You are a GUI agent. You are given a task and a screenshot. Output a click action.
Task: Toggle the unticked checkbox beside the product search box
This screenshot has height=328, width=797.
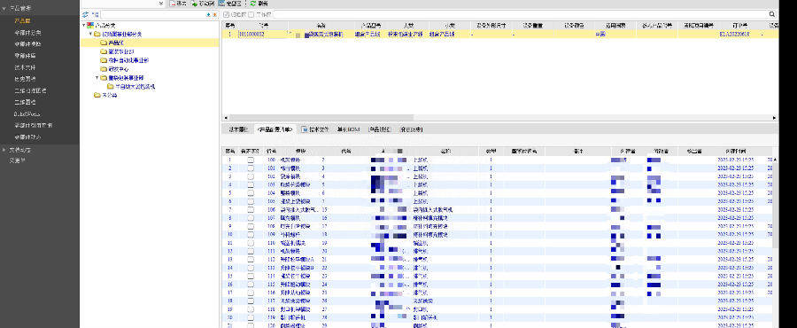tap(251, 15)
